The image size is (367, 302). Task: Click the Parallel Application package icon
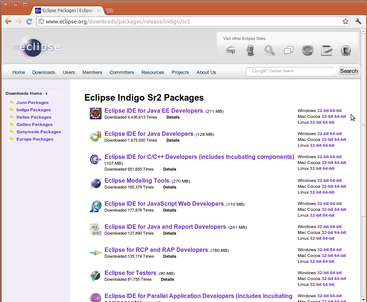tap(95, 297)
